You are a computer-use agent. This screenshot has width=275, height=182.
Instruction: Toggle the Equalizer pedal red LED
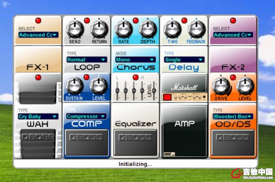[135, 77]
